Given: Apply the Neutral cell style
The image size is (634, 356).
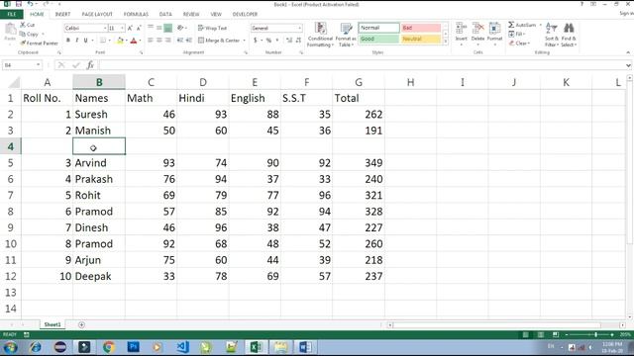Looking at the screenshot, I should pos(421,39).
